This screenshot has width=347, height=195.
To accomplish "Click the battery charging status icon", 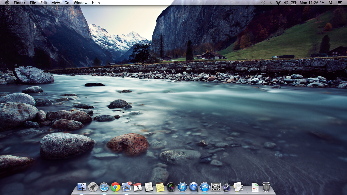I will point(294,3).
